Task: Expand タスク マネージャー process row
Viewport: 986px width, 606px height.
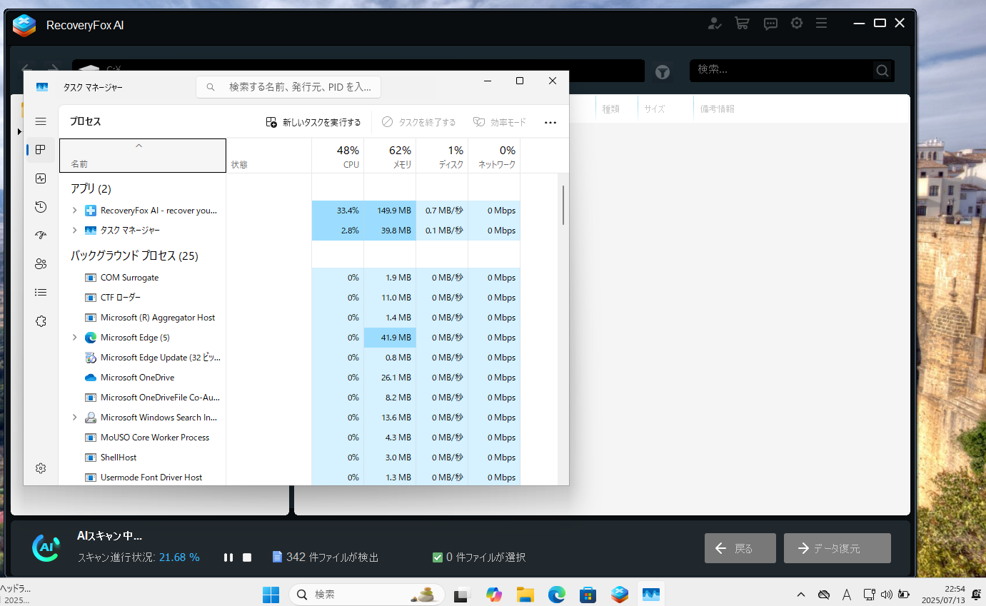Action: (74, 231)
